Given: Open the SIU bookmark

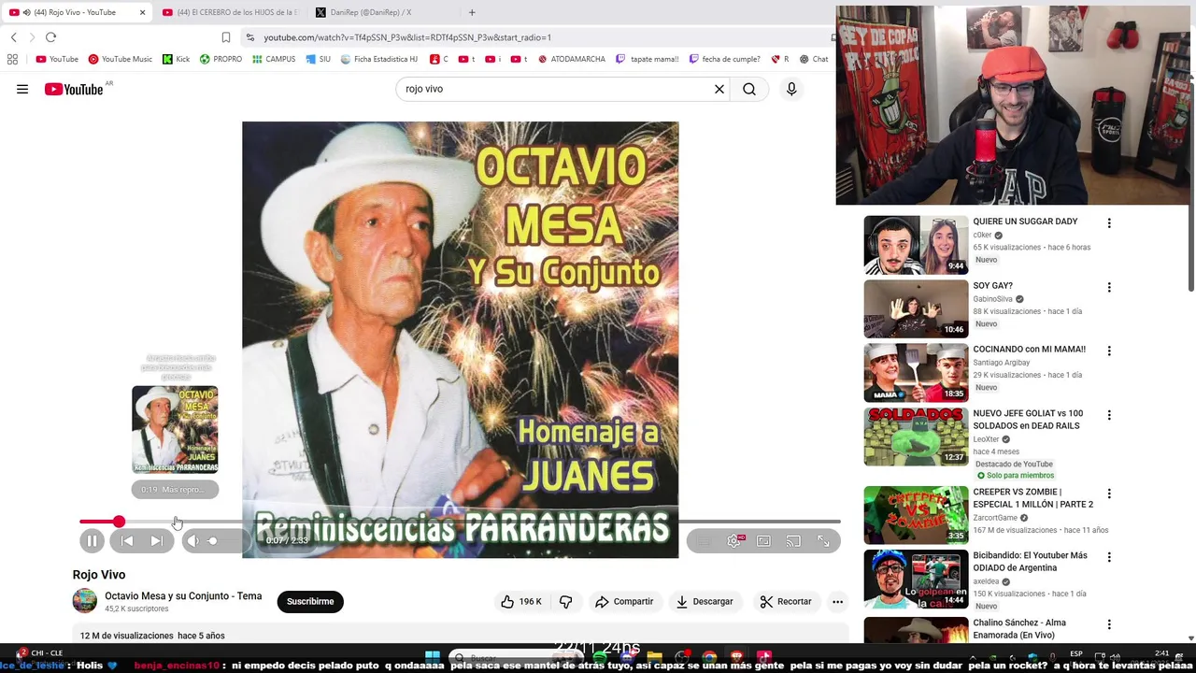Looking at the screenshot, I should (318, 59).
